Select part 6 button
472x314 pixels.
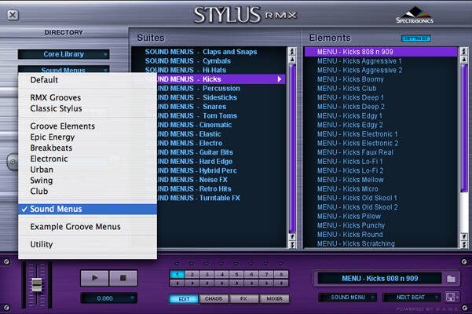(x=251, y=274)
